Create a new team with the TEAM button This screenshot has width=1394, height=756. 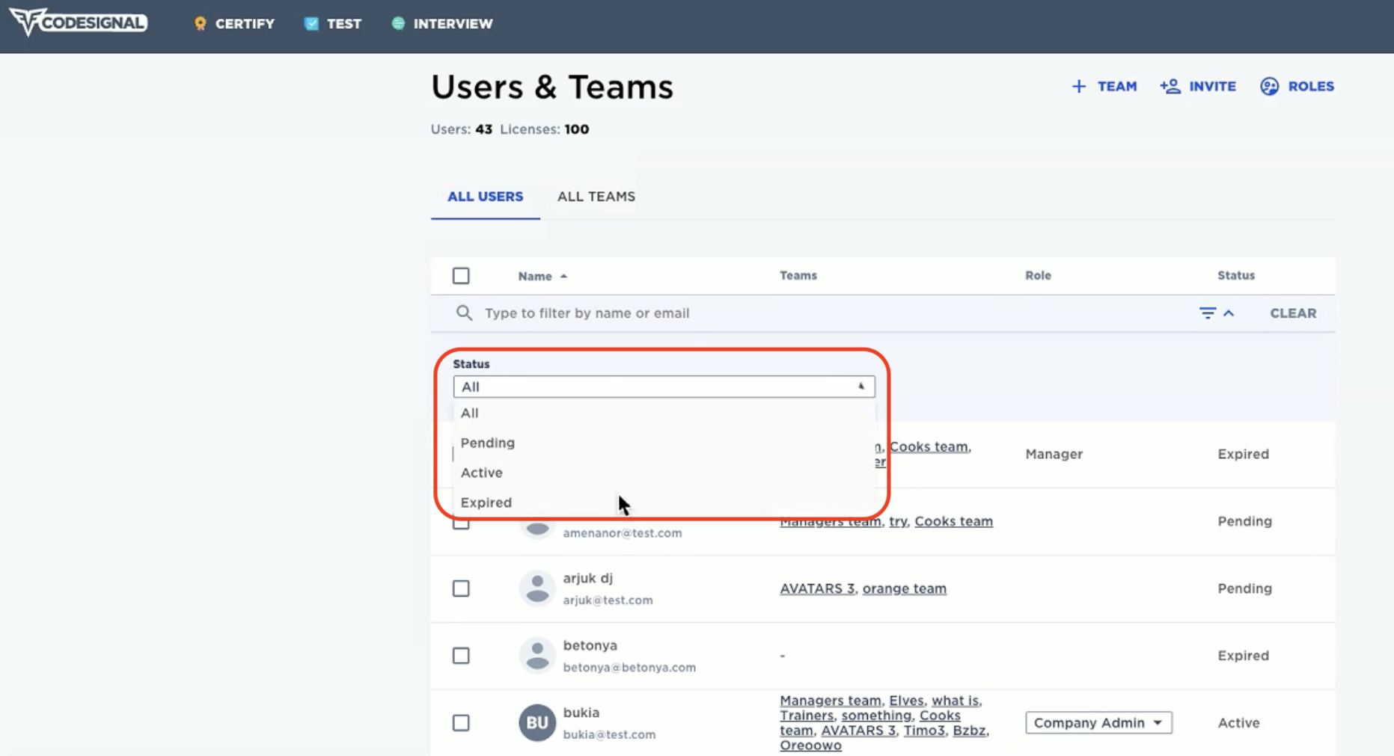[1104, 86]
